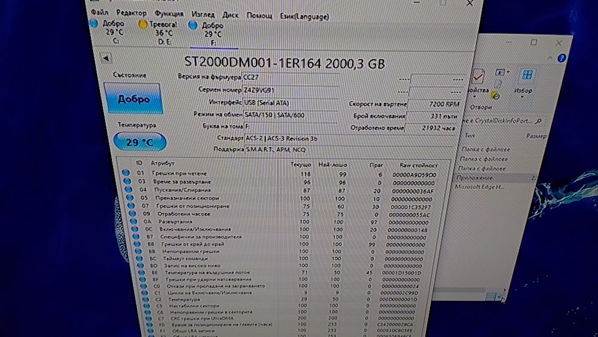Select the firmware version field CC27

291,77
